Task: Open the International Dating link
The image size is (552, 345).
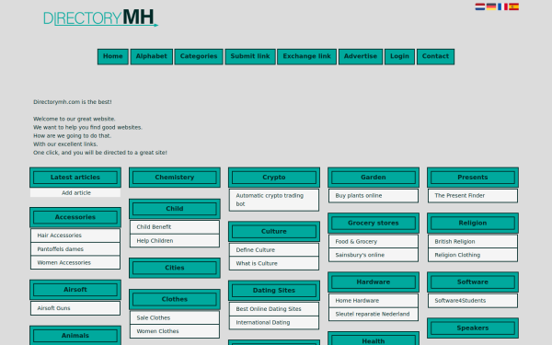Action: click(274, 323)
